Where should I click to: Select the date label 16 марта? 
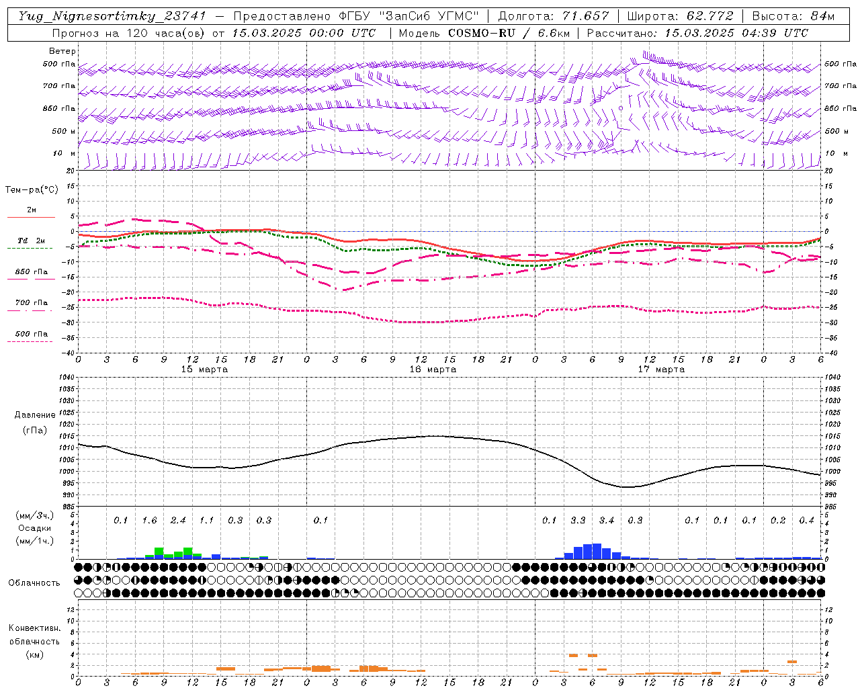(433, 370)
